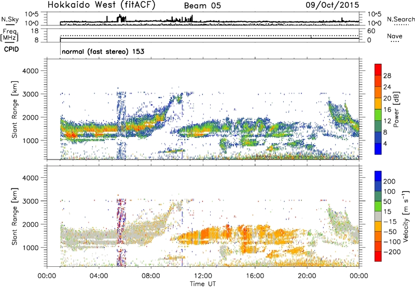Click the 'Velocity [m s-1]' colorbar label
Screen dimensions: 415x287
[x=405, y=216]
